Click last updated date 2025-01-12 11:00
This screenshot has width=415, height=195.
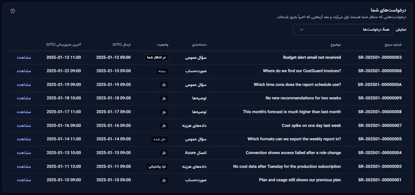(64, 57)
